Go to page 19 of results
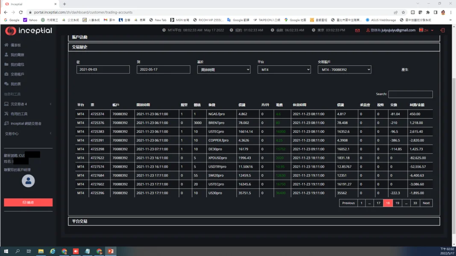Screen dimensions: 456x256 click(397, 203)
